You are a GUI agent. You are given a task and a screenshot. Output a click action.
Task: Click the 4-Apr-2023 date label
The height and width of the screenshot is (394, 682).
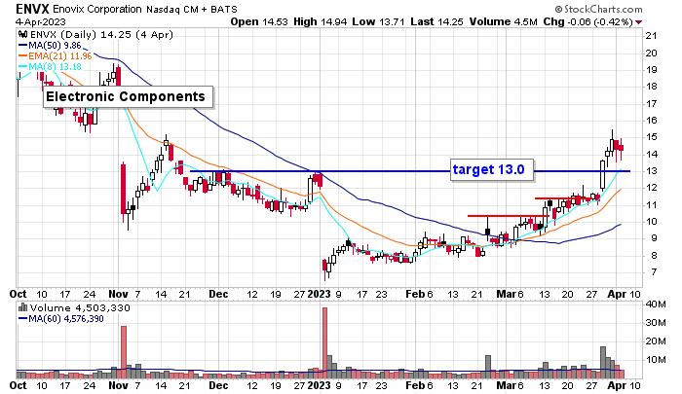[41, 21]
